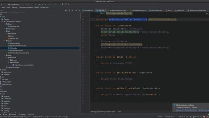Click the DependencyExample breadcrumb item
This screenshot has height=118, width=209.
(x=25, y=8)
